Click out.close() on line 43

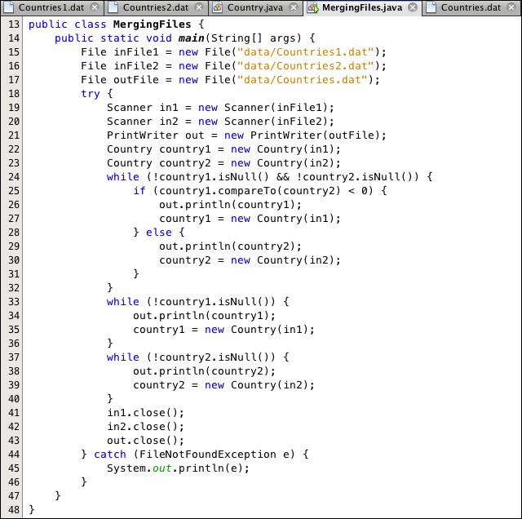(x=145, y=441)
